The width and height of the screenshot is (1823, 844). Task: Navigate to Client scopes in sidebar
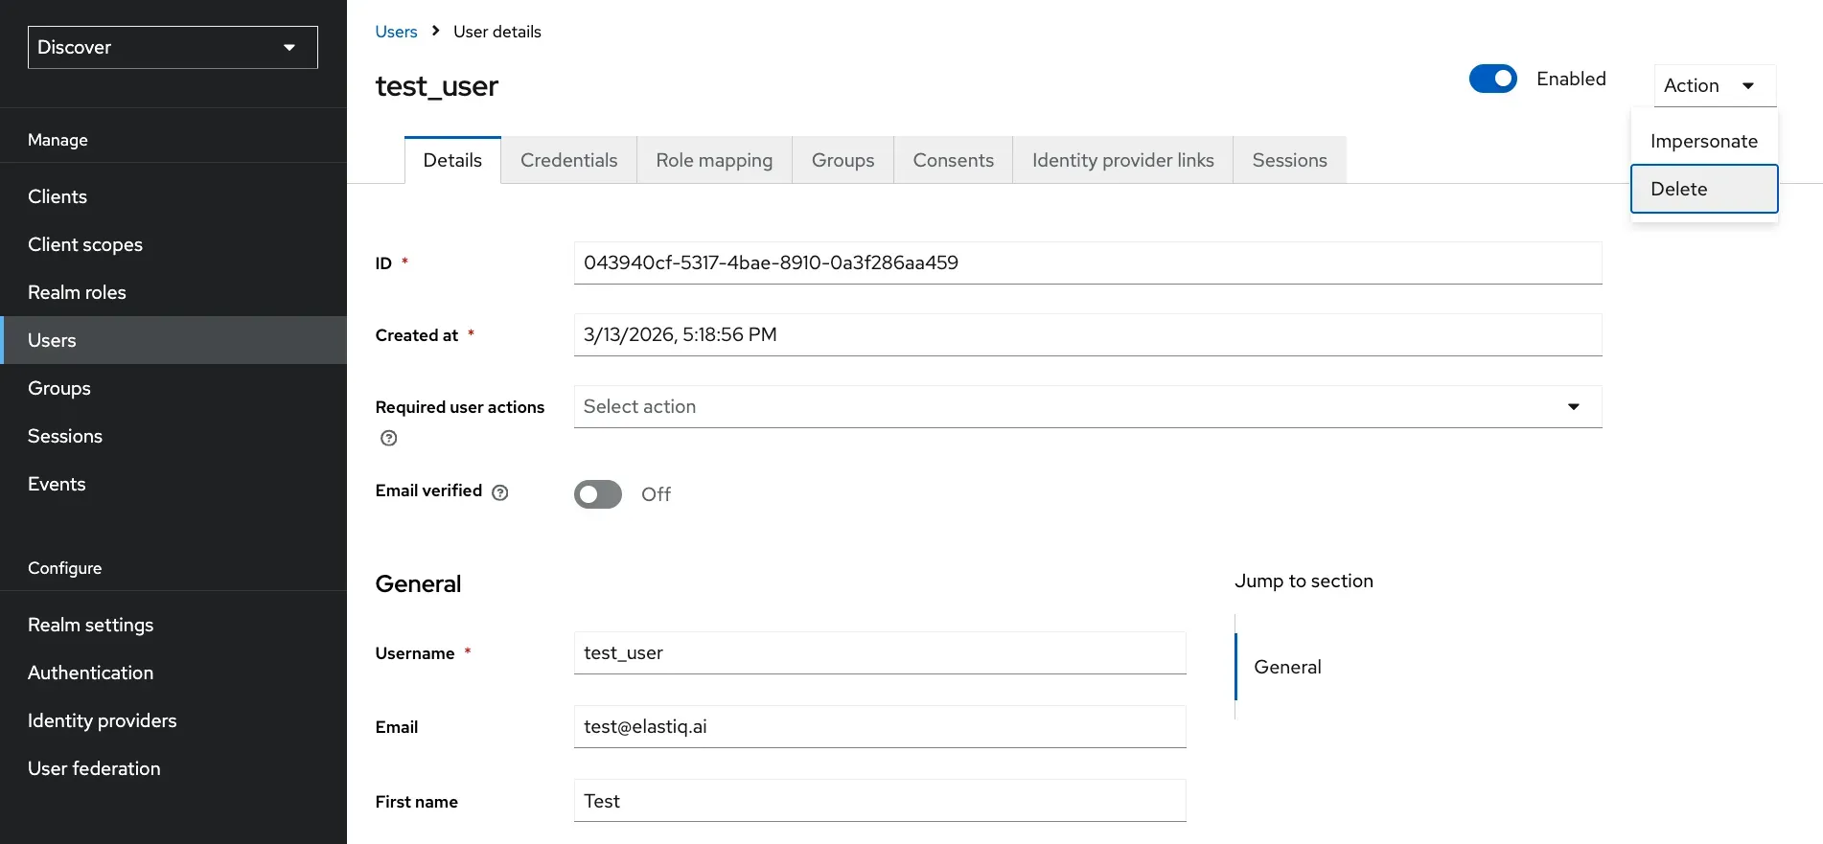(x=85, y=244)
